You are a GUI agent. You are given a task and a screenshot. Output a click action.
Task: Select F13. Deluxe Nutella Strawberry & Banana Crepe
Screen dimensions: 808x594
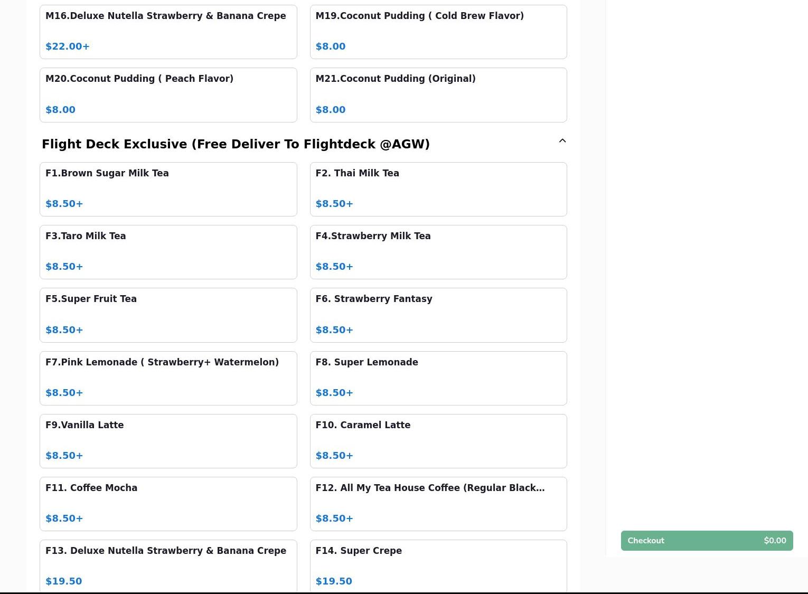point(168,565)
